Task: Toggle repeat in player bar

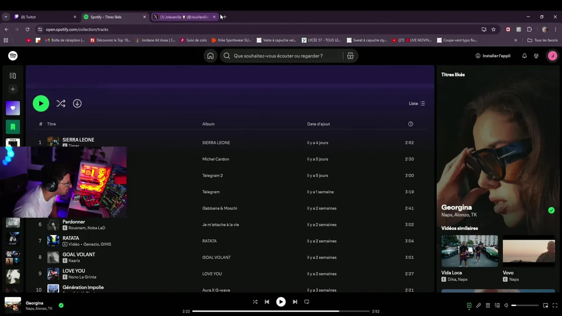Action: (307, 302)
